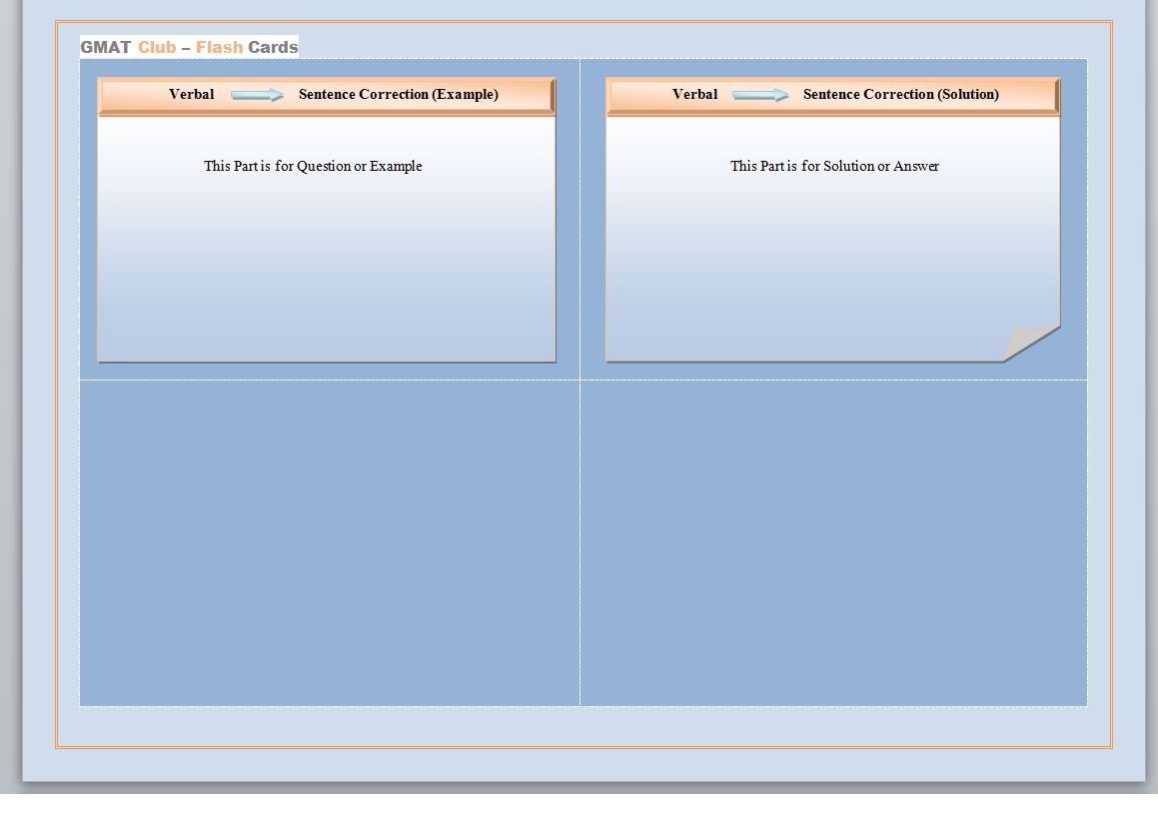The height and width of the screenshot is (815, 1158).
Task: Click the vertical divider between the bottom table cells
Action: tap(579, 542)
